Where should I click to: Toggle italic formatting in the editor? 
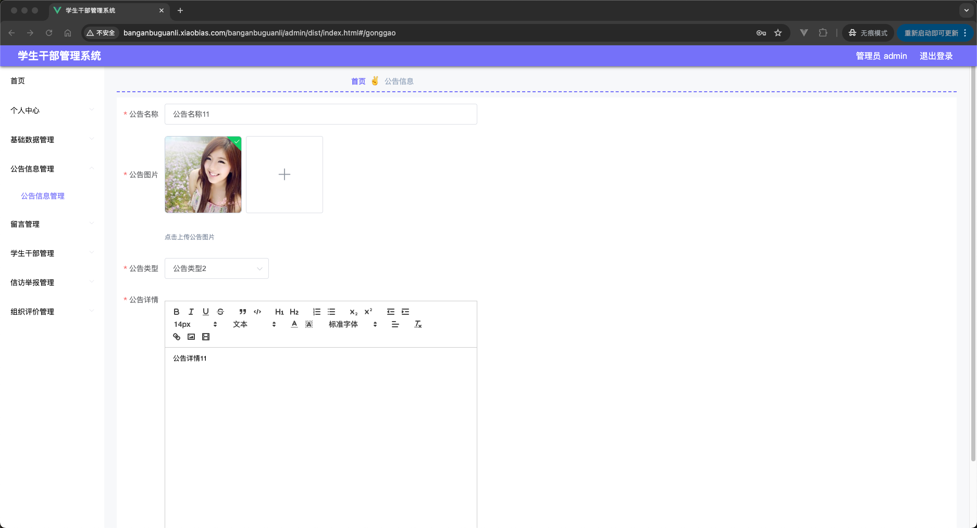click(191, 312)
